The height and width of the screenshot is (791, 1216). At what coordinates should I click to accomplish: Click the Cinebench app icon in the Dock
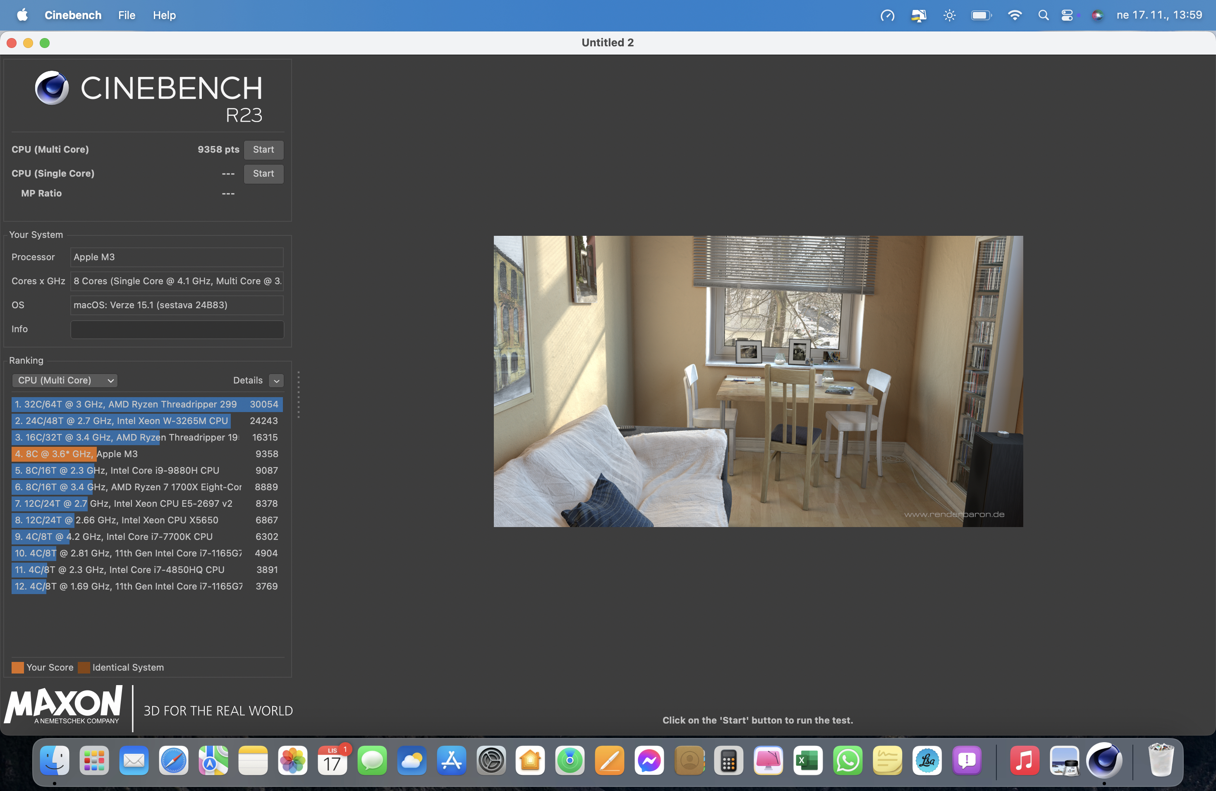click(x=1104, y=761)
